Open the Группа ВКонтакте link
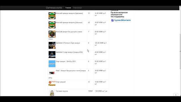 [122, 20]
